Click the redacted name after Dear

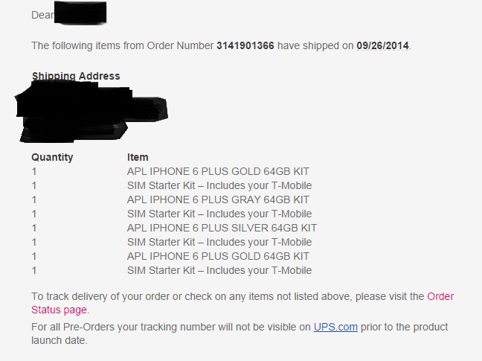click(80, 13)
